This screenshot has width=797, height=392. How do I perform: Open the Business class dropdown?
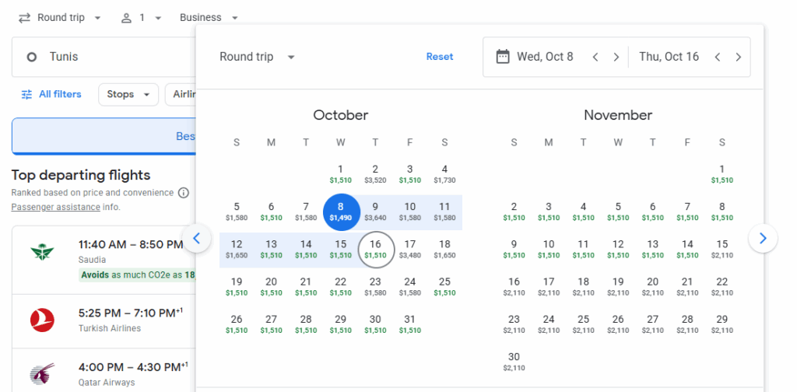[209, 17]
